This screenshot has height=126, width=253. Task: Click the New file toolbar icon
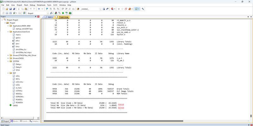coord(3,9)
